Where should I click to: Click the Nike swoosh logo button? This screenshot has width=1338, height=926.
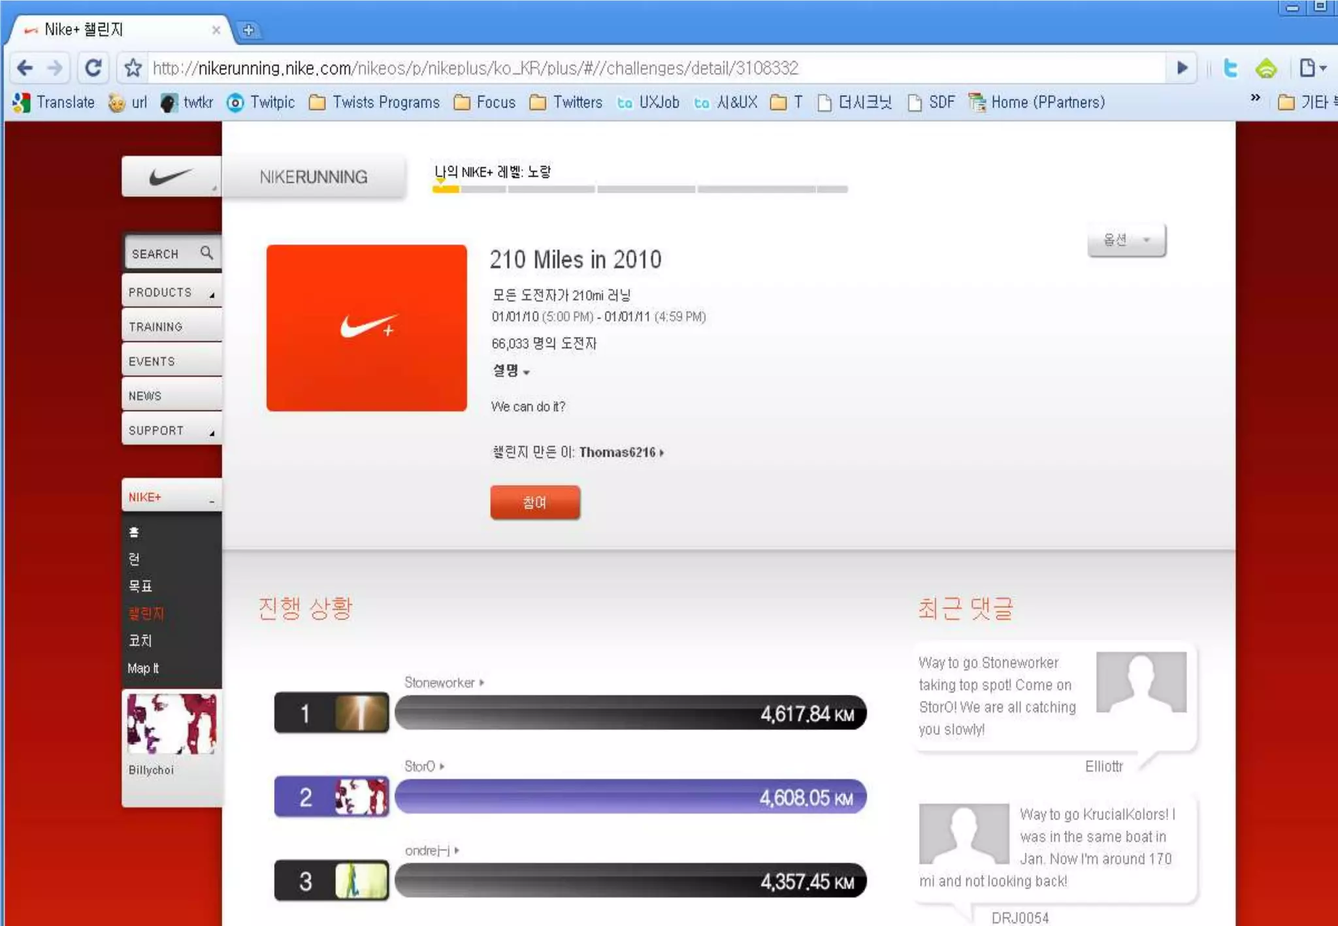(x=171, y=176)
